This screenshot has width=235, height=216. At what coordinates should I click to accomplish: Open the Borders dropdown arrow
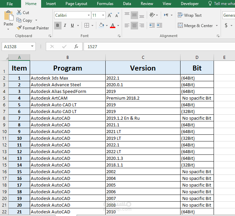click(92, 25)
